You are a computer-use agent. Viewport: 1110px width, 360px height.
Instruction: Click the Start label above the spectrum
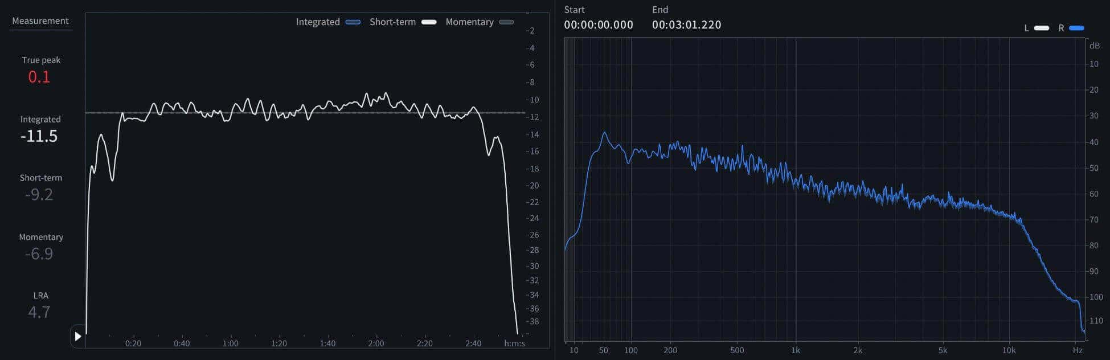[574, 10]
